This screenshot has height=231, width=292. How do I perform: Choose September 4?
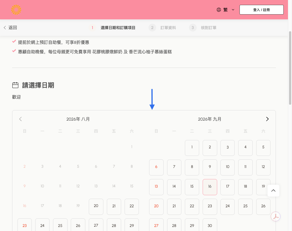coord(245,148)
